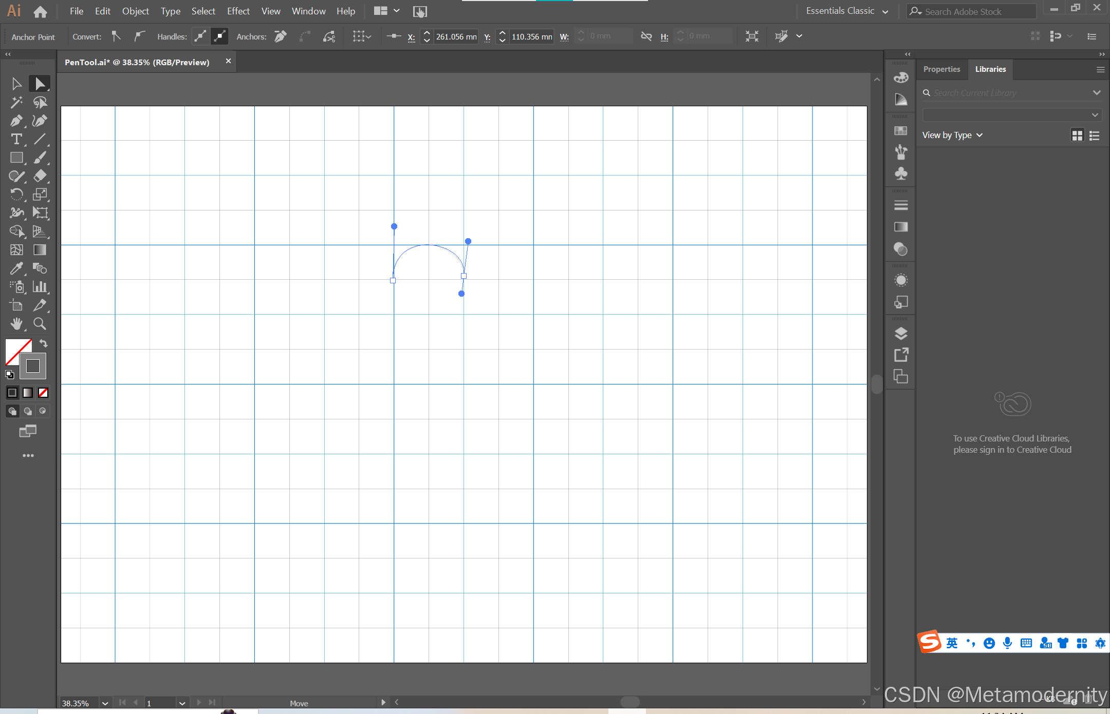Select the Rectangle tool

(16, 158)
